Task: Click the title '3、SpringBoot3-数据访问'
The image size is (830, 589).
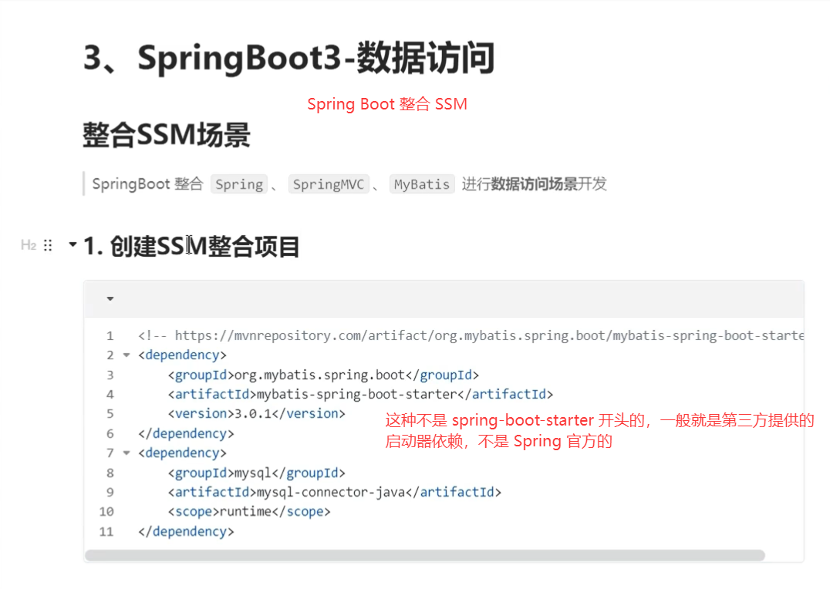Action: coord(289,58)
